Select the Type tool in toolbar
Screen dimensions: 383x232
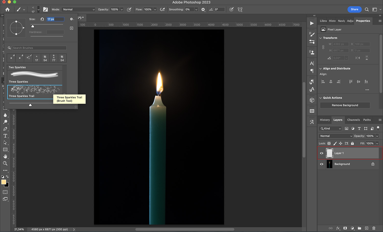[5, 136]
